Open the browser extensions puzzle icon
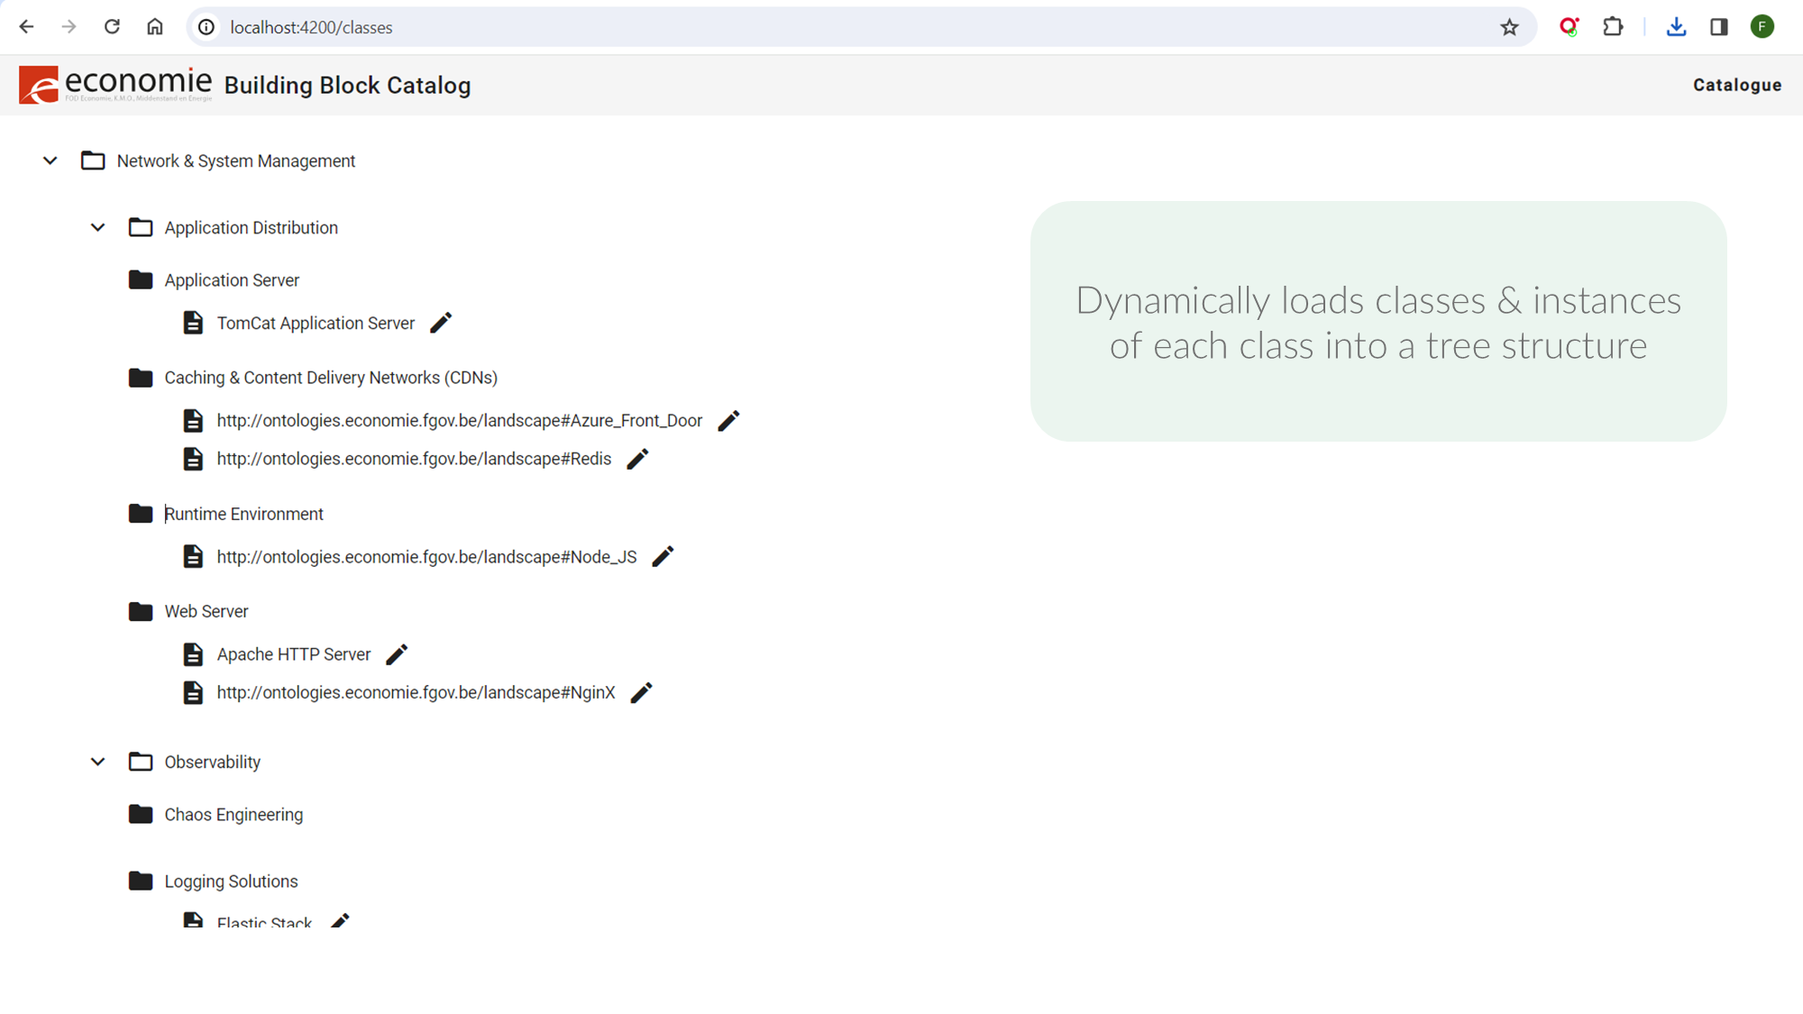The width and height of the screenshot is (1803, 1014). [x=1613, y=27]
